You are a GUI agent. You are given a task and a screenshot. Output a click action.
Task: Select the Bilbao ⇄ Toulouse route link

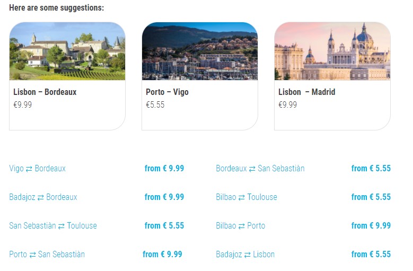(x=246, y=197)
